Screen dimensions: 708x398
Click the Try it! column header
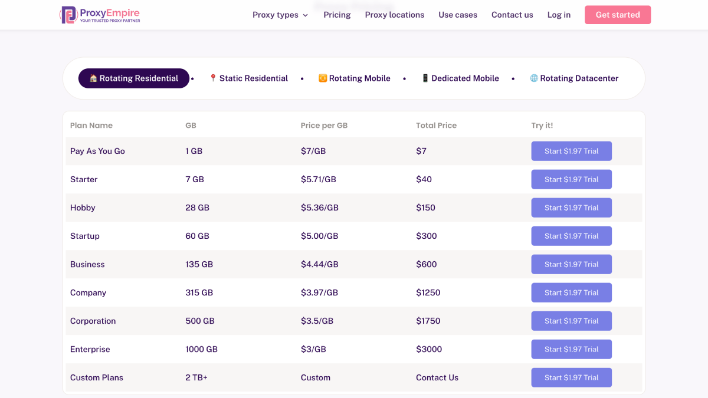542,126
